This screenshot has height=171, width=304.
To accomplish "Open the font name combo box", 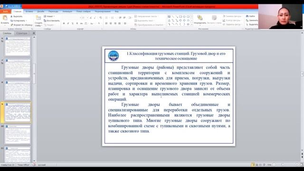I will [72, 18].
